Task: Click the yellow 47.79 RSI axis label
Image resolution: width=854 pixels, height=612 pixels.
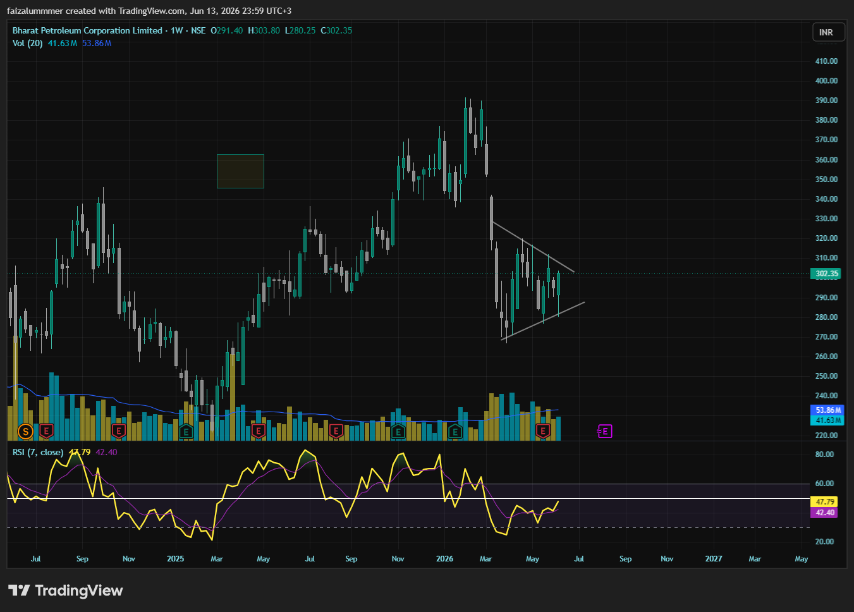Action: coord(824,502)
